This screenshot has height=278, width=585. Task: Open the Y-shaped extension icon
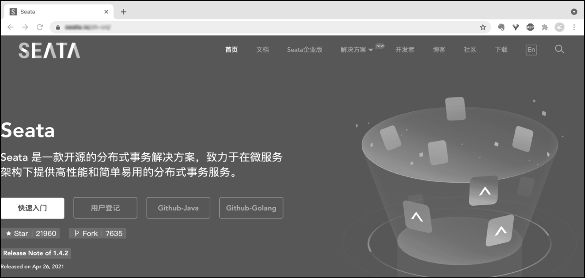(516, 27)
